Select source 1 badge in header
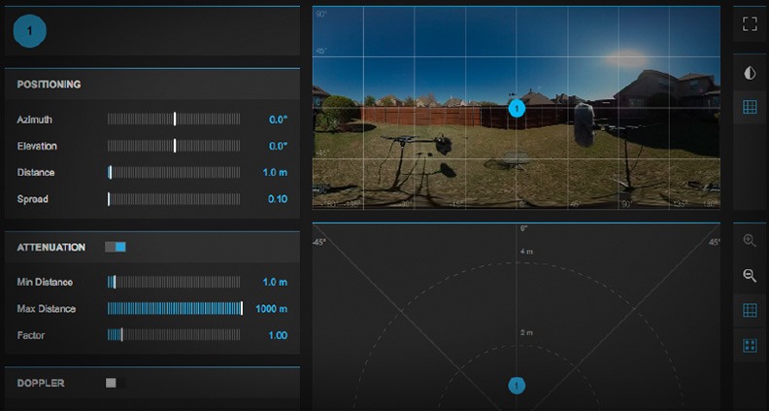This screenshot has width=769, height=411. (x=29, y=31)
